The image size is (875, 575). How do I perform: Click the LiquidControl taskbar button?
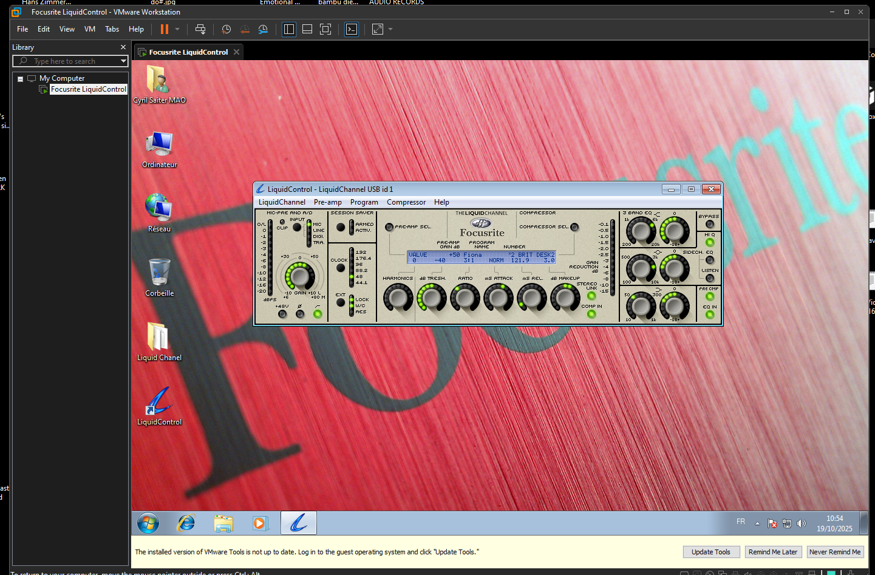[x=298, y=523]
